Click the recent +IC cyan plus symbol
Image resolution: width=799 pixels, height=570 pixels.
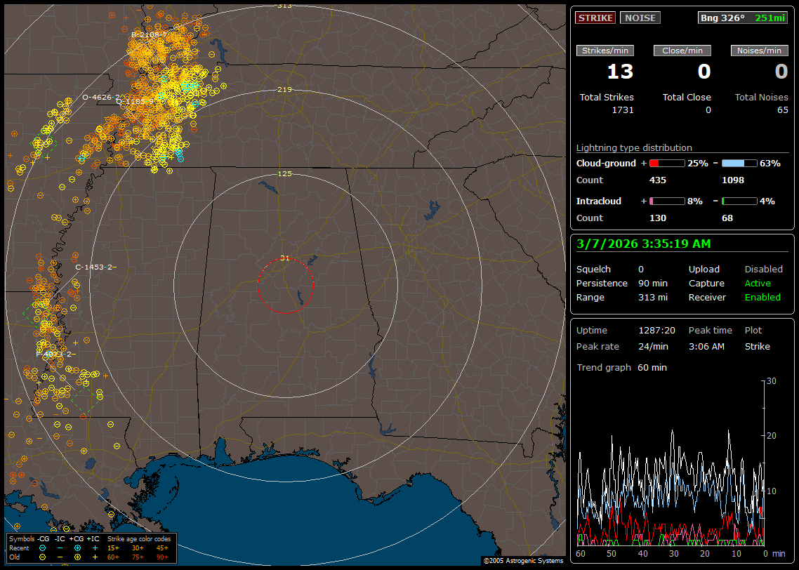click(x=95, y=548)
